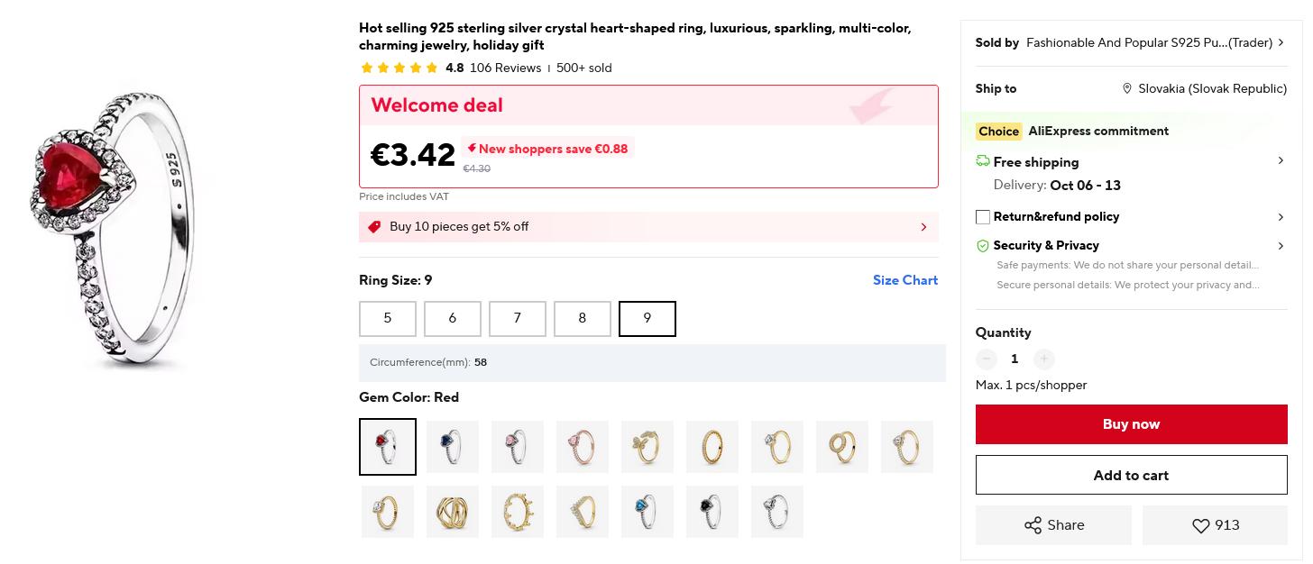The width and height of the screenshot is (1313, 564).
Task: Click the Share icon button
Action: 1033,525
